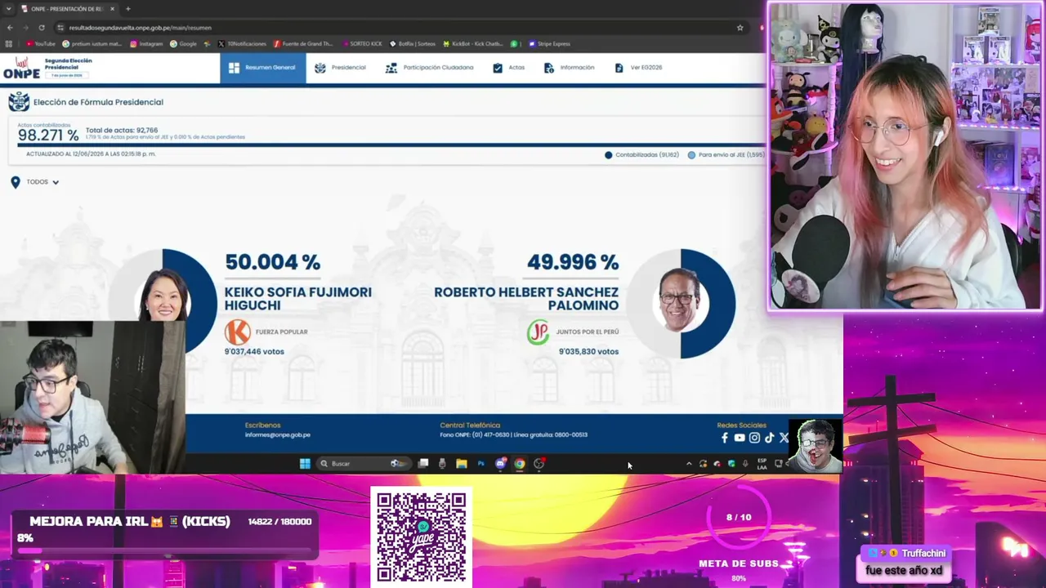
Task: Click the location pin icon beside TODOS
Action: (x=16, y=182)
